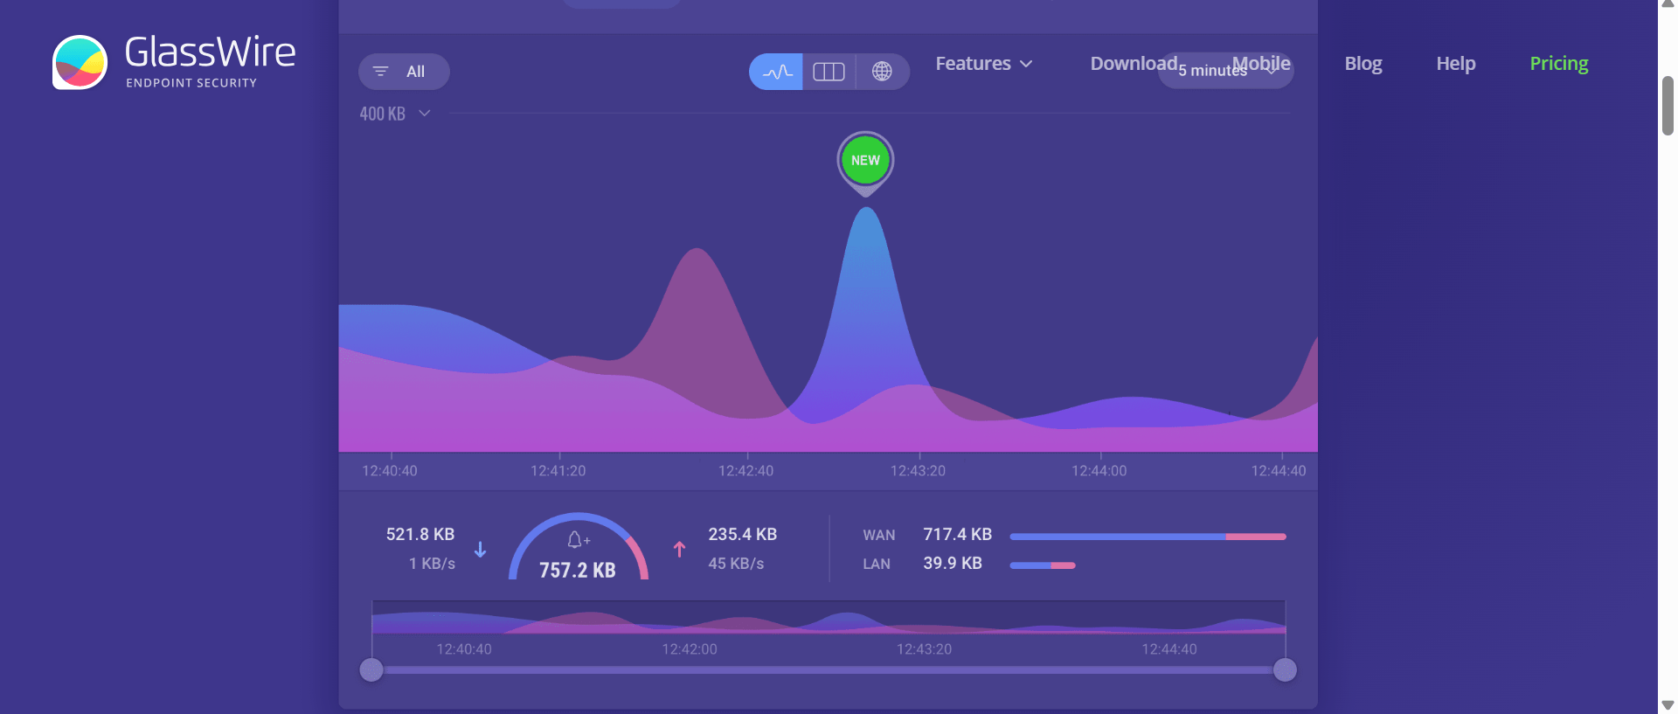Screen dimensions: 1678x714
Task: Select the 235.4 KB upload value
Action: (743, 534)
